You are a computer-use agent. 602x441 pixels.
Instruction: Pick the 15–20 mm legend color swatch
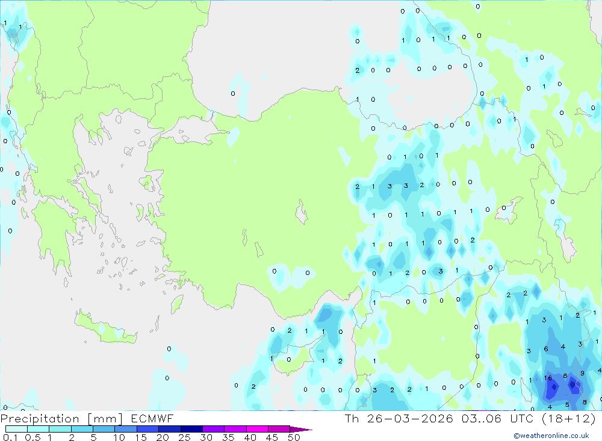click(x=147, y=429)
